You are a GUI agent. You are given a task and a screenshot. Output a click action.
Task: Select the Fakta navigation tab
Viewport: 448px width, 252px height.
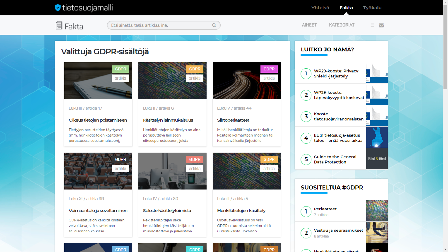tap(346, 8)
